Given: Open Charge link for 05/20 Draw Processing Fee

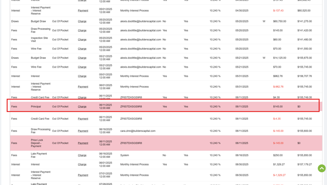Looking at the screenshot, I should tap(82, 31).
